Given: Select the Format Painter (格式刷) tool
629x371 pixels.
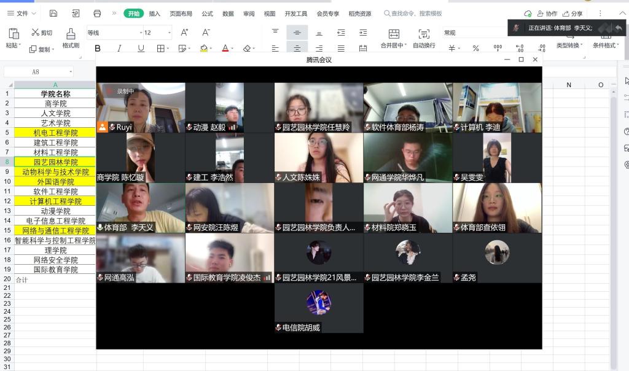Looking at the screenshot, I should (71, 37).
